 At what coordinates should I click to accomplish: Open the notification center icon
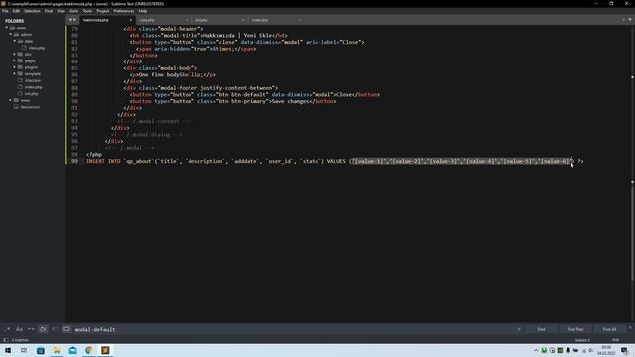(624, 350)
